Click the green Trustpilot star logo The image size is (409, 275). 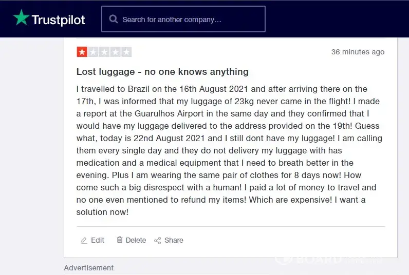(21, 18)
